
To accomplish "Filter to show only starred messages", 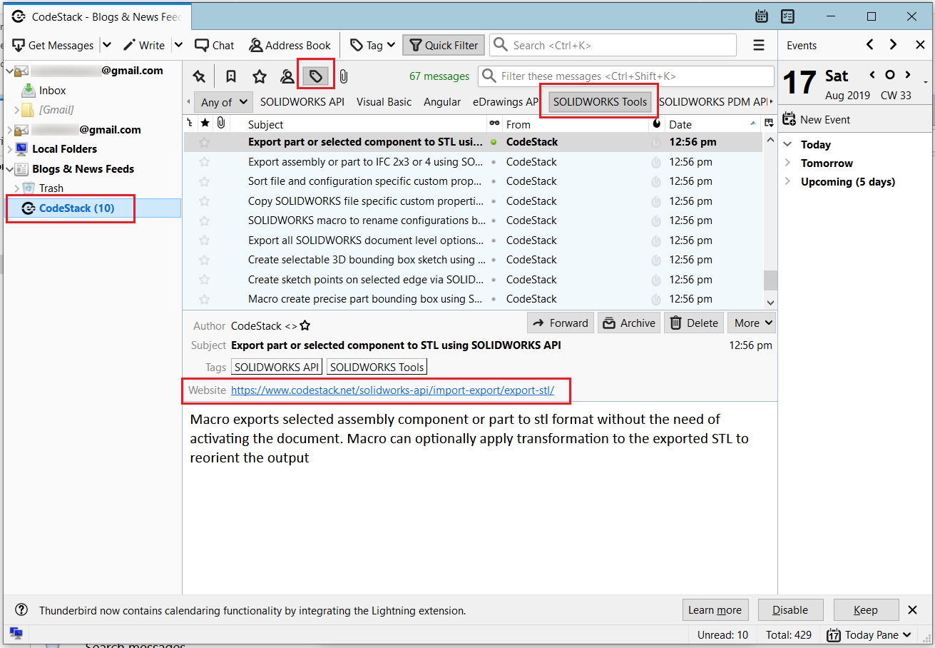I will pos(260,76).
